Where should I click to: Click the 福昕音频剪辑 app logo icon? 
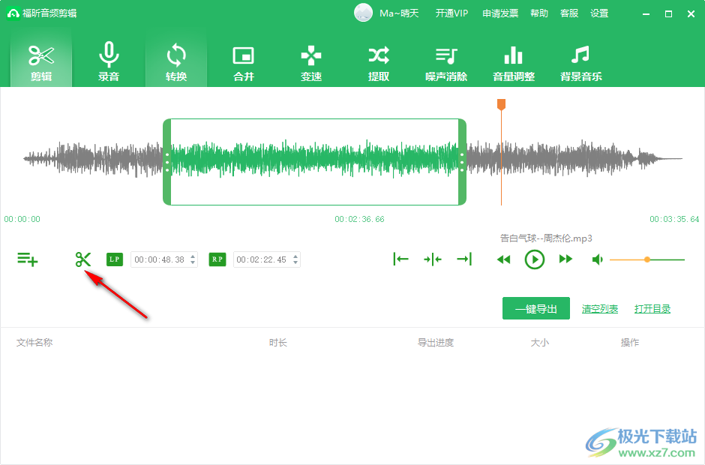[13, 13]
